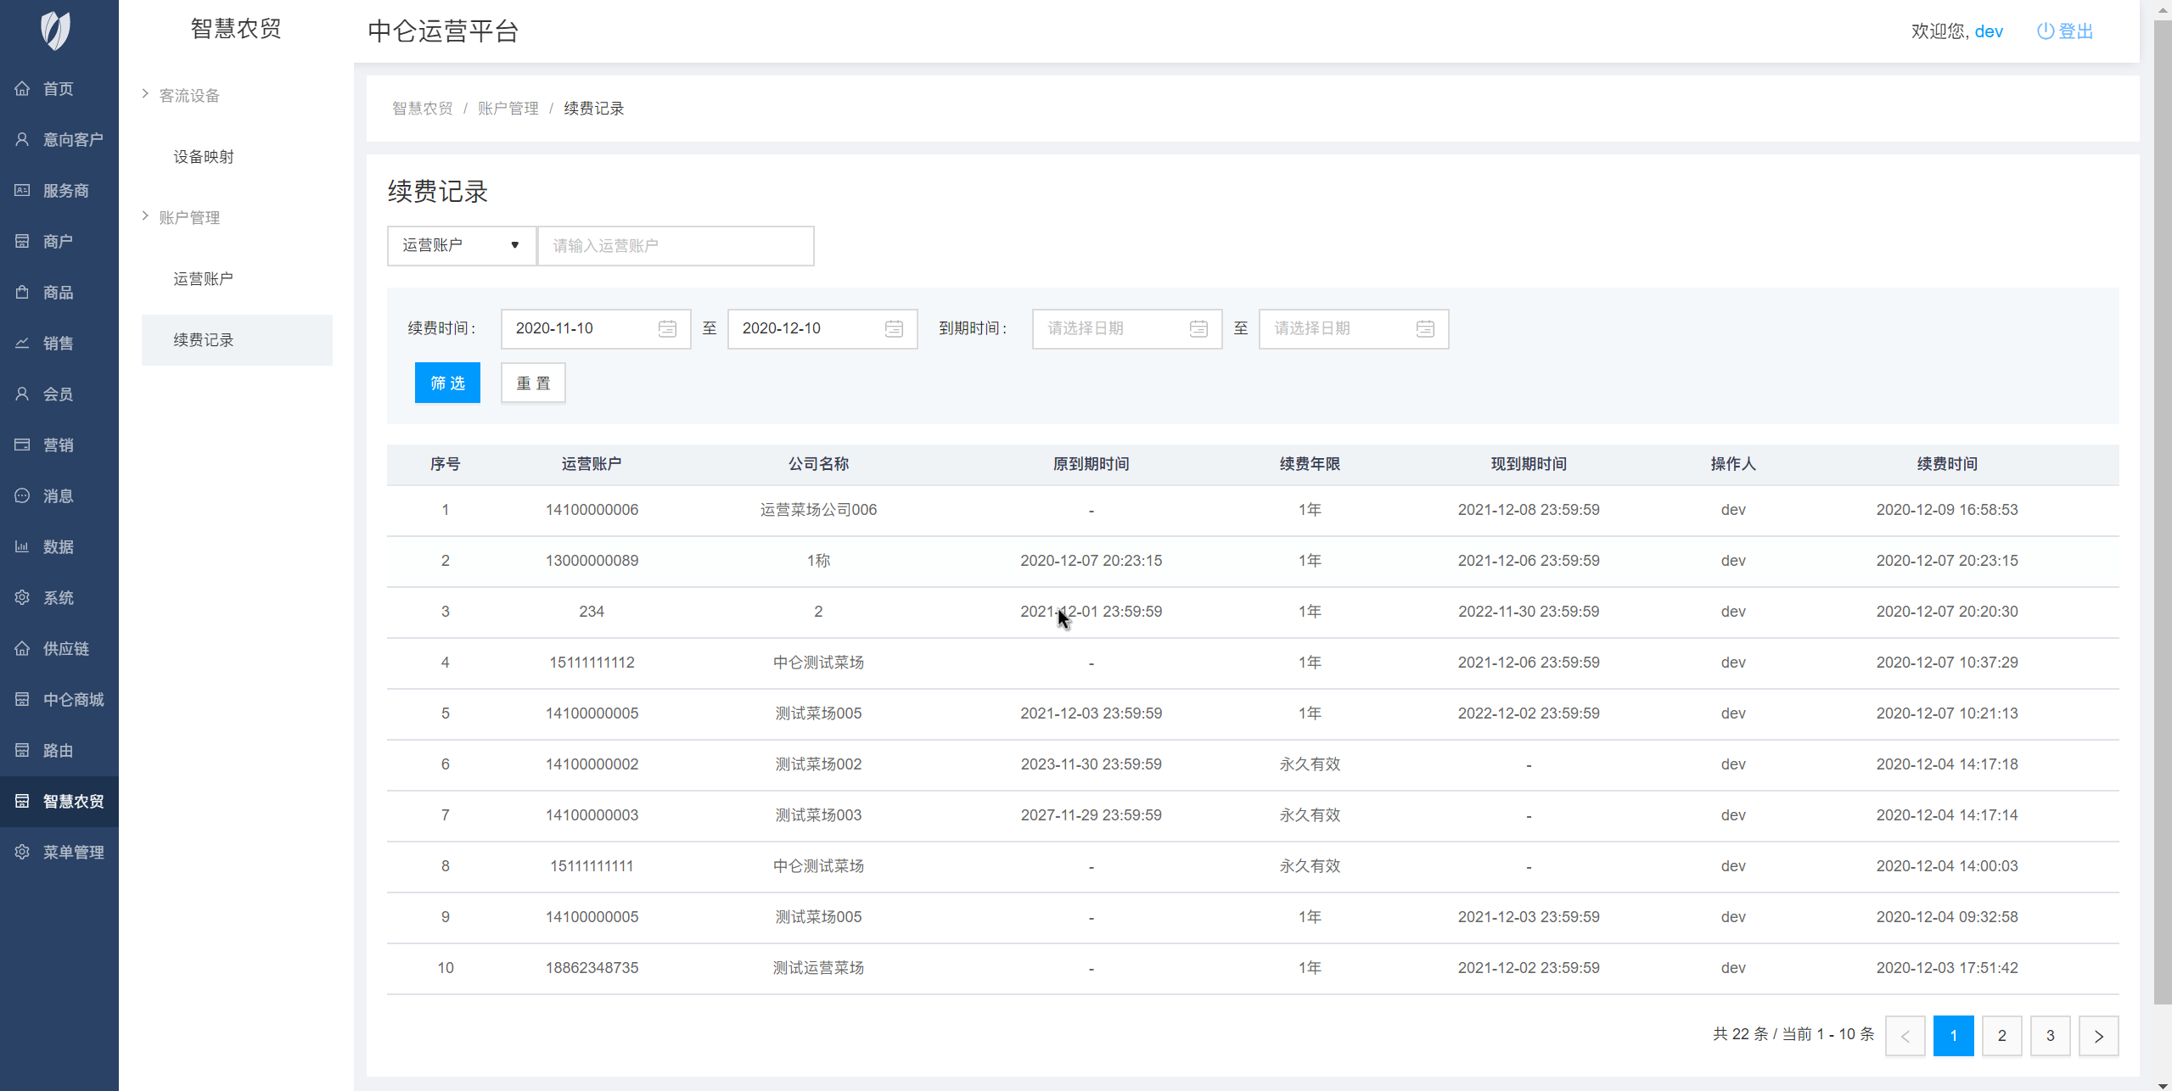Click the 请输入运营账户 search input field
This screenshot has width=2172, height=1091.
pyautogui.click(x=676, y=245)
